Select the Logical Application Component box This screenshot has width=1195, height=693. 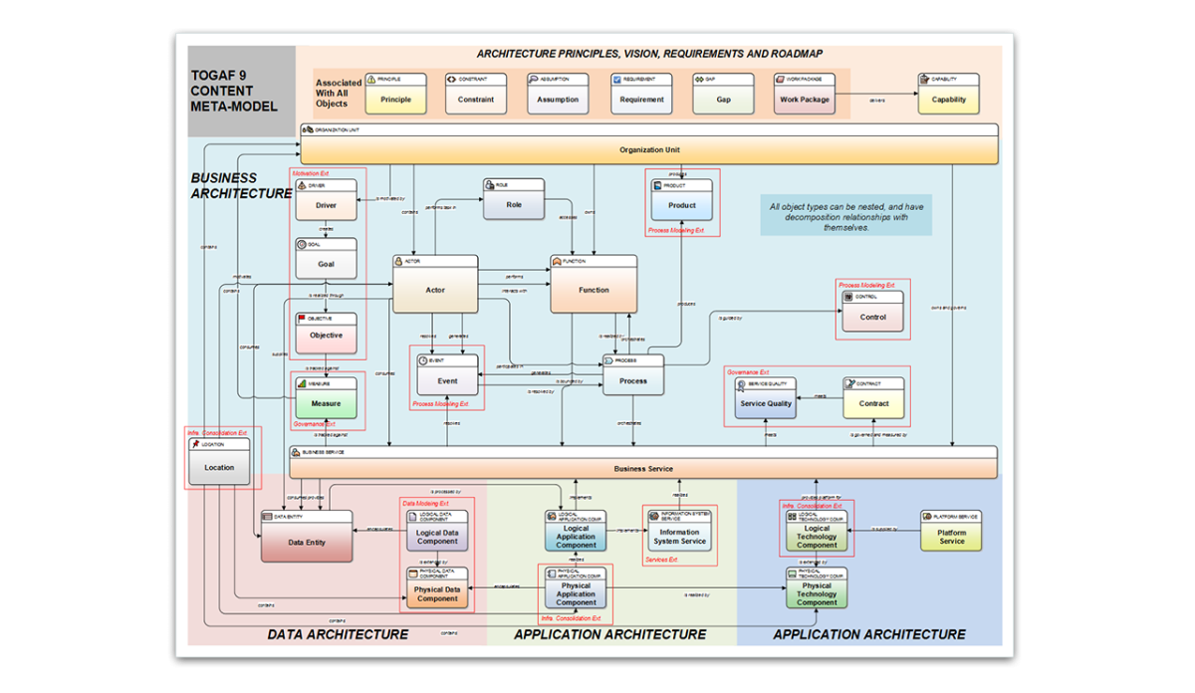coord(576,531)
